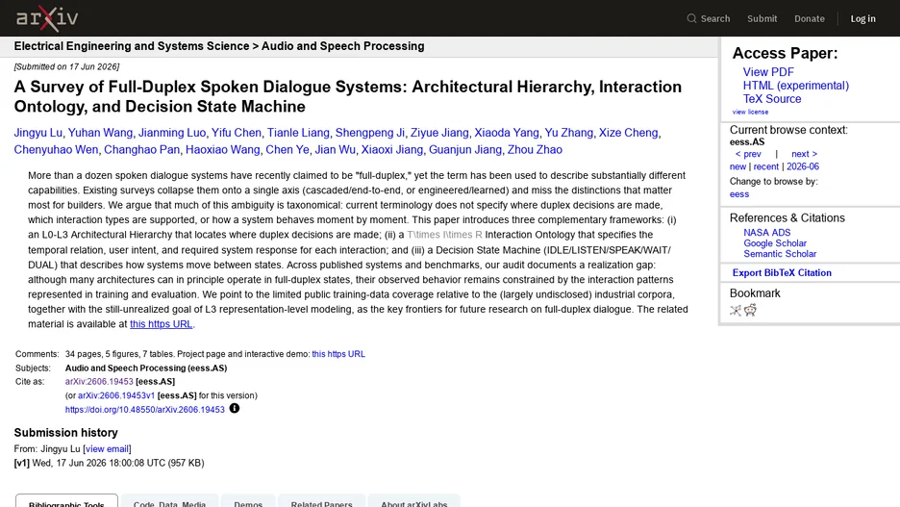Click view email link

(x=107, y=449)
